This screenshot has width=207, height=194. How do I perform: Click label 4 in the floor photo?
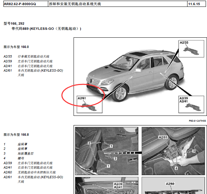(176, 168)
